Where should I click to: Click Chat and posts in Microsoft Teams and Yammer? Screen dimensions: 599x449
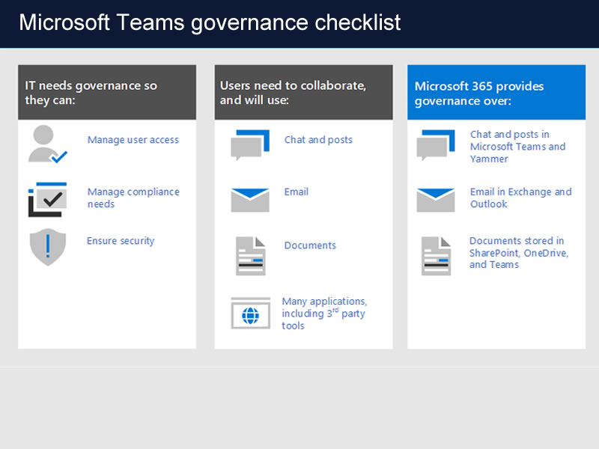(x=517, y=147)
